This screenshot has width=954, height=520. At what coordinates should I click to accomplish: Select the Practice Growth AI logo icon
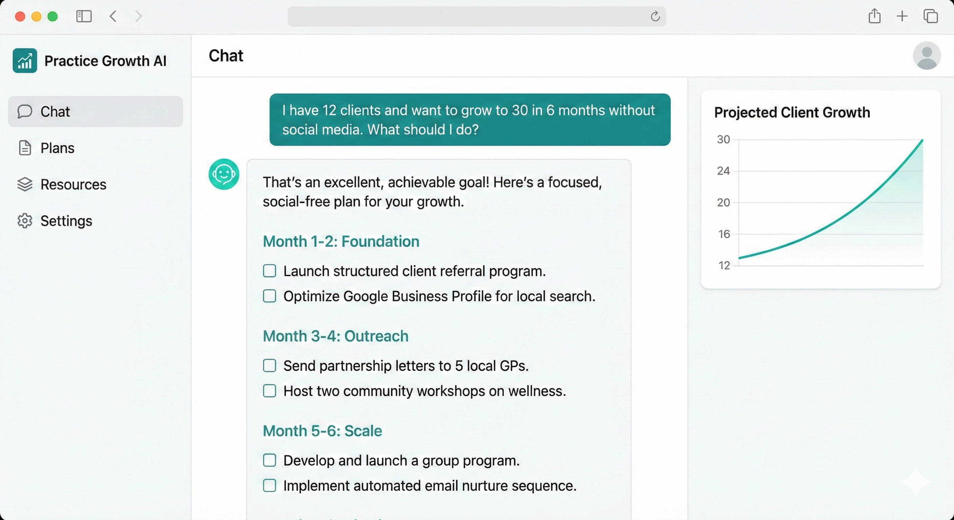point(24,60)
